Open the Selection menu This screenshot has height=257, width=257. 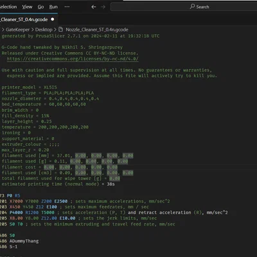8,7
